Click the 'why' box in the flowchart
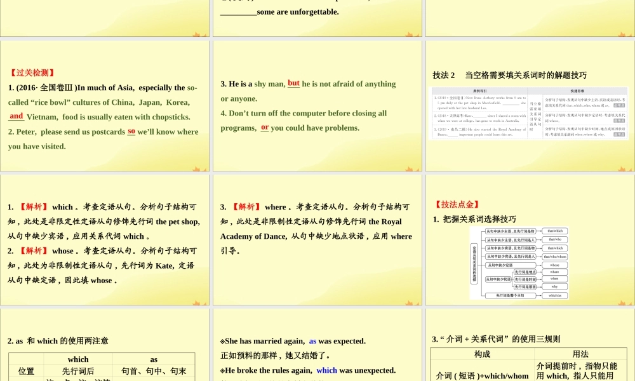 click(554, 286)
